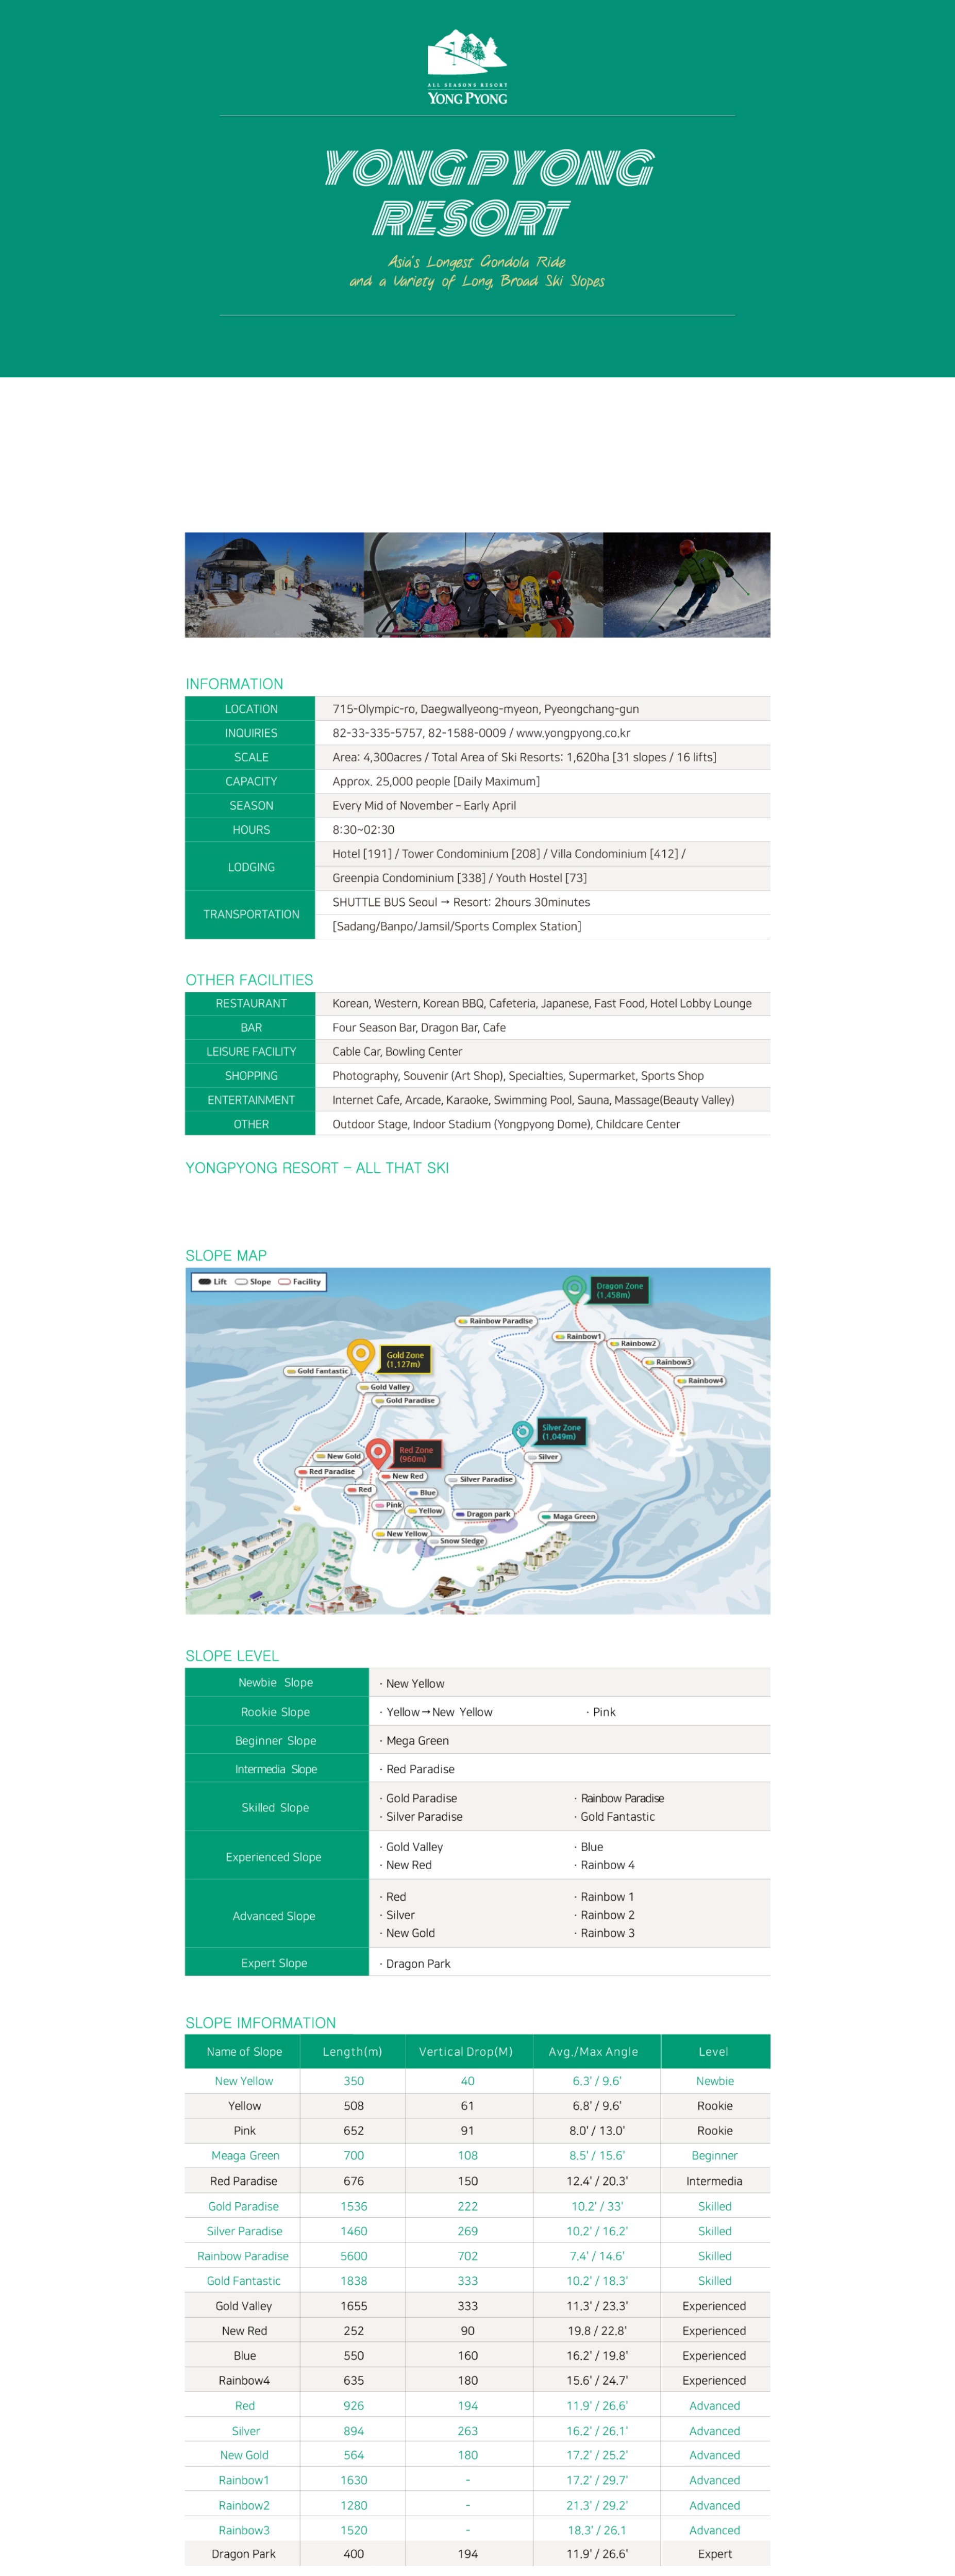Click the hours value '8:30~02:30'
955x2576 pixels.
click(x=363, y=830)
